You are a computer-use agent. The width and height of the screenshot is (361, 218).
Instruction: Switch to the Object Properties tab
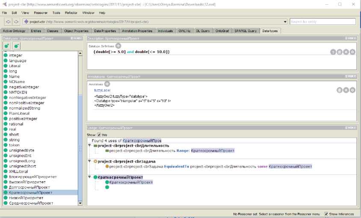click(x=76, y=31)
